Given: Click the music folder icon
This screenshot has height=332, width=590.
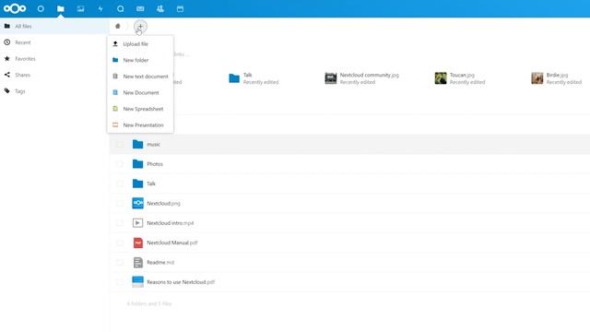Looking at the screenshot, I should tap(137, 144).
